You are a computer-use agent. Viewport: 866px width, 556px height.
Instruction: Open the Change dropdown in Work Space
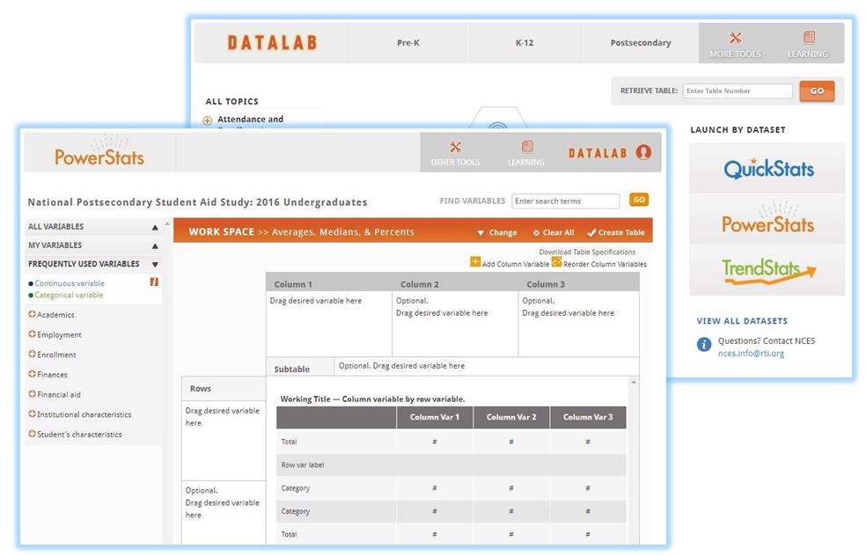click(x=496, y=231)
